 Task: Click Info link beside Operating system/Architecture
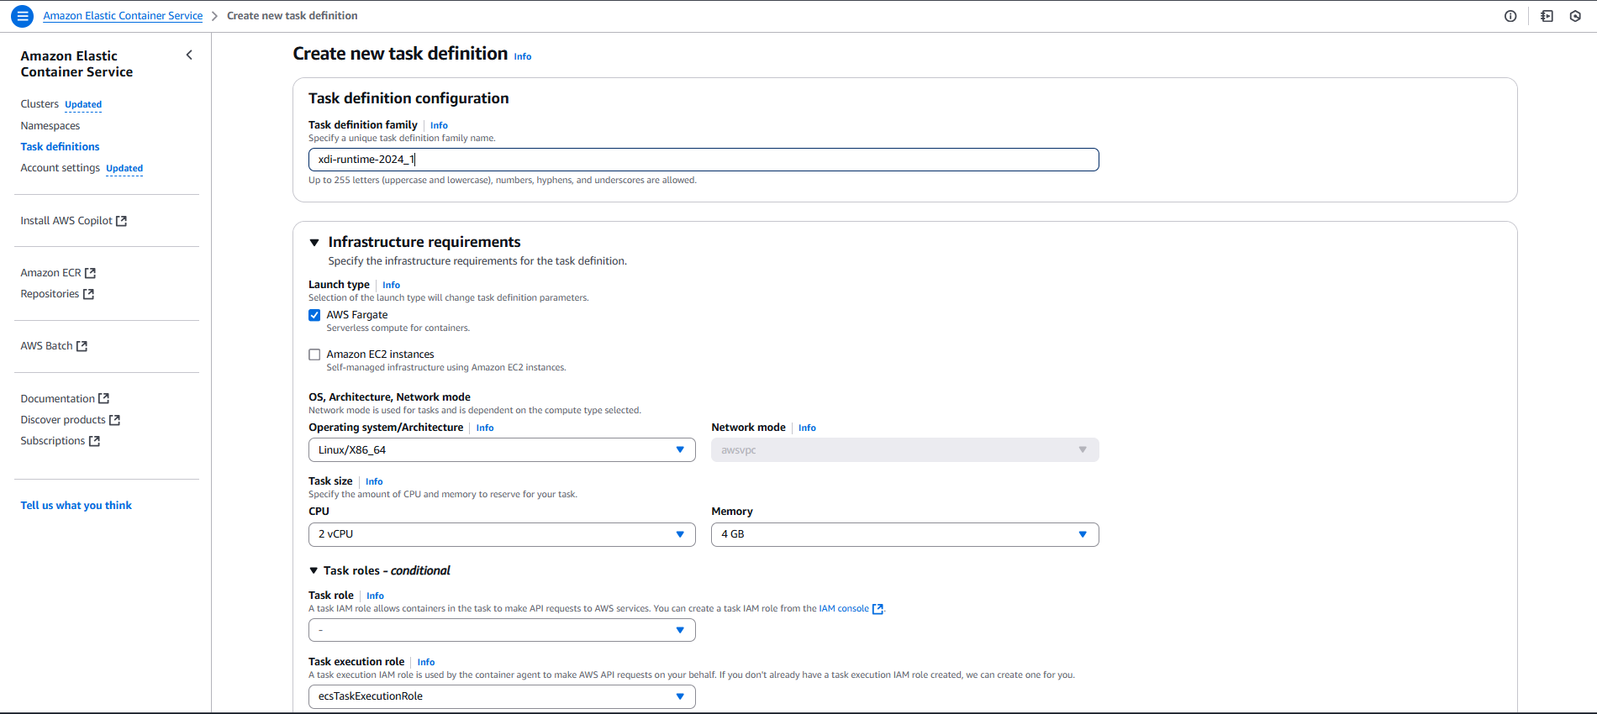tap(485, 428)
